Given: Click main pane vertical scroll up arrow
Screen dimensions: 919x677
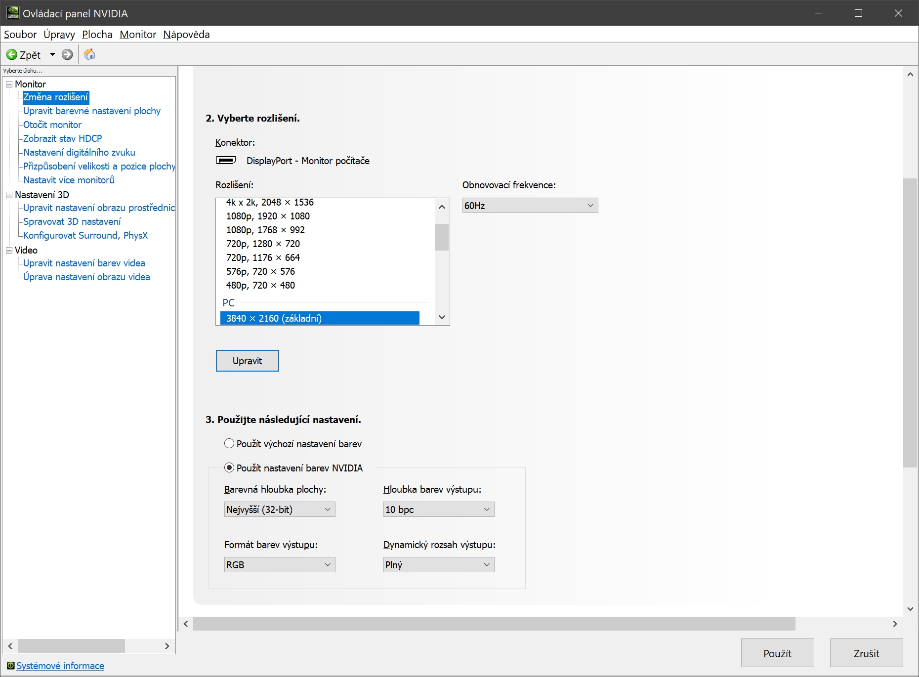Looking at the screenshot, I should [x=910, y=75].
